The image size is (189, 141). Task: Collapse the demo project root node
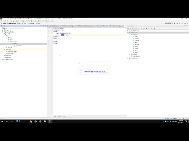pyautogui.click(x=1, y=28)
